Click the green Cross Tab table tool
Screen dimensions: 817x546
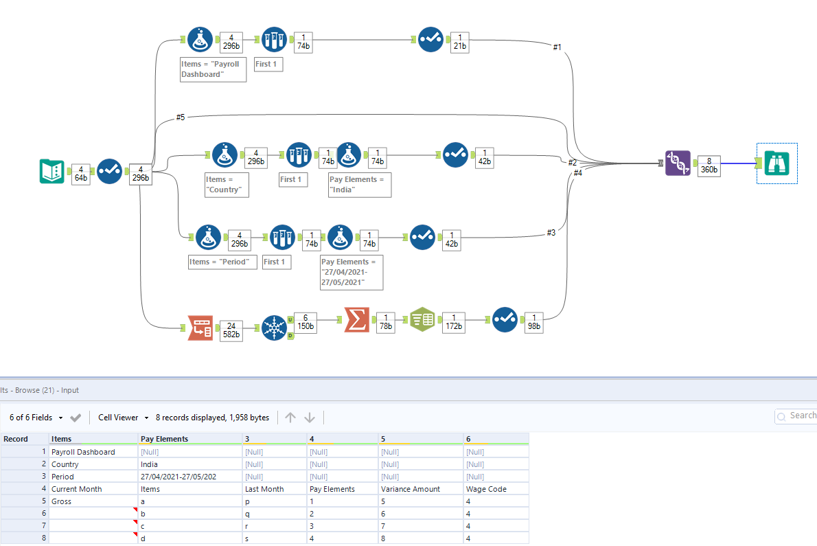click(x=422, y=319)
